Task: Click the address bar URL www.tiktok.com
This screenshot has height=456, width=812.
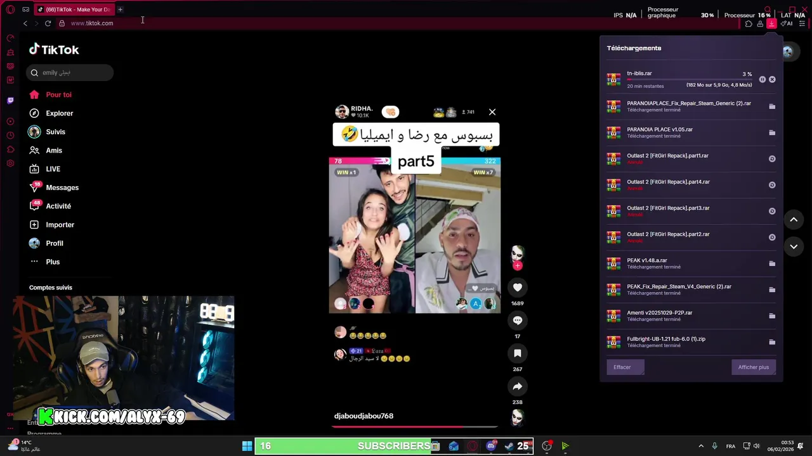Action: point(92,23)
